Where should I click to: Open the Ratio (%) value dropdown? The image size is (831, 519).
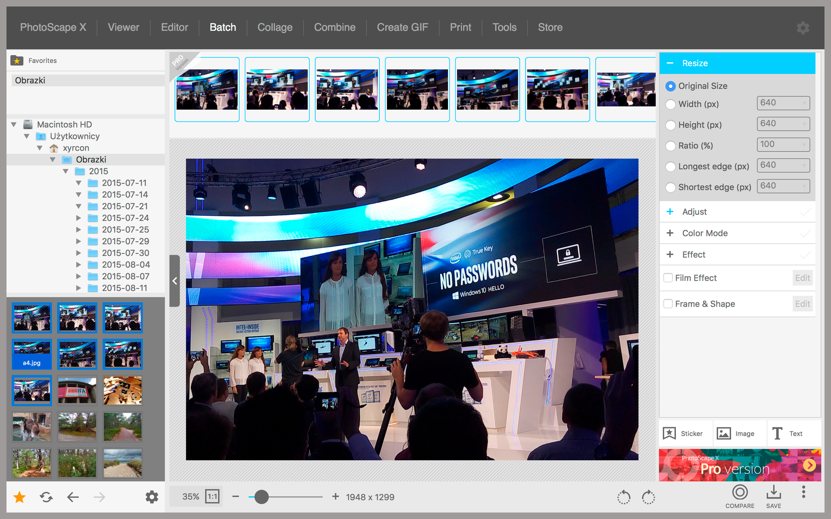click(783, 145)
